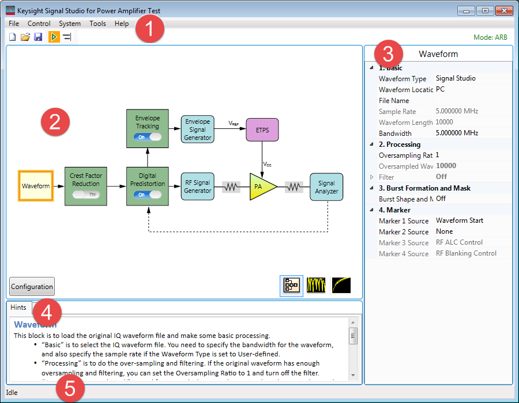The image size is (519, 403).
Task: Collapse the 4. Marker section
Action: 371,210
